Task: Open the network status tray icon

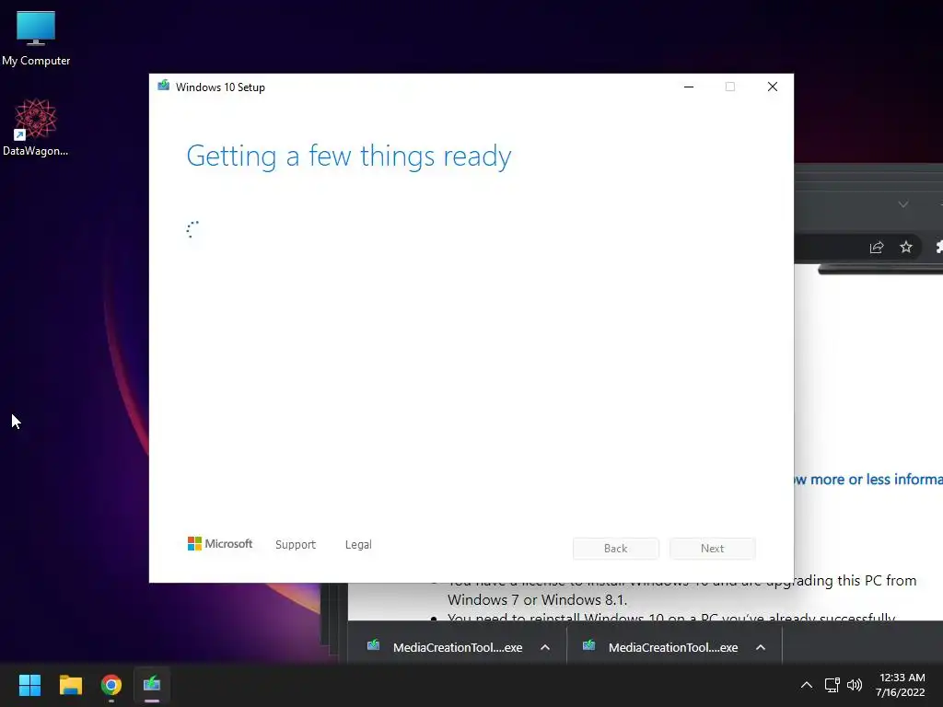Action: click(832, 685)
